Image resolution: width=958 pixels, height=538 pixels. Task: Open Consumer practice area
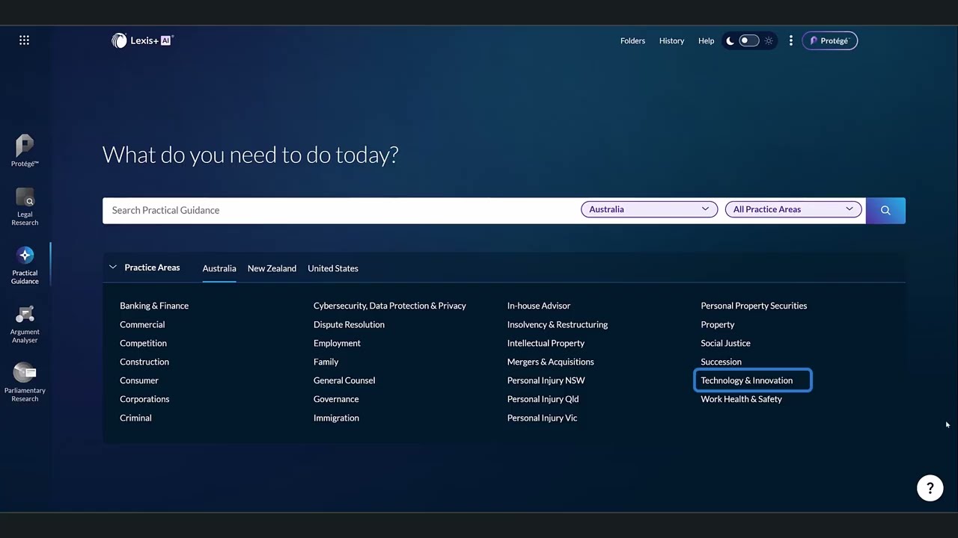139,380
